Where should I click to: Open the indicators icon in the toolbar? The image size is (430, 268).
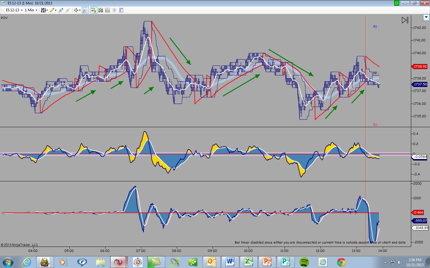pos(107,10)
